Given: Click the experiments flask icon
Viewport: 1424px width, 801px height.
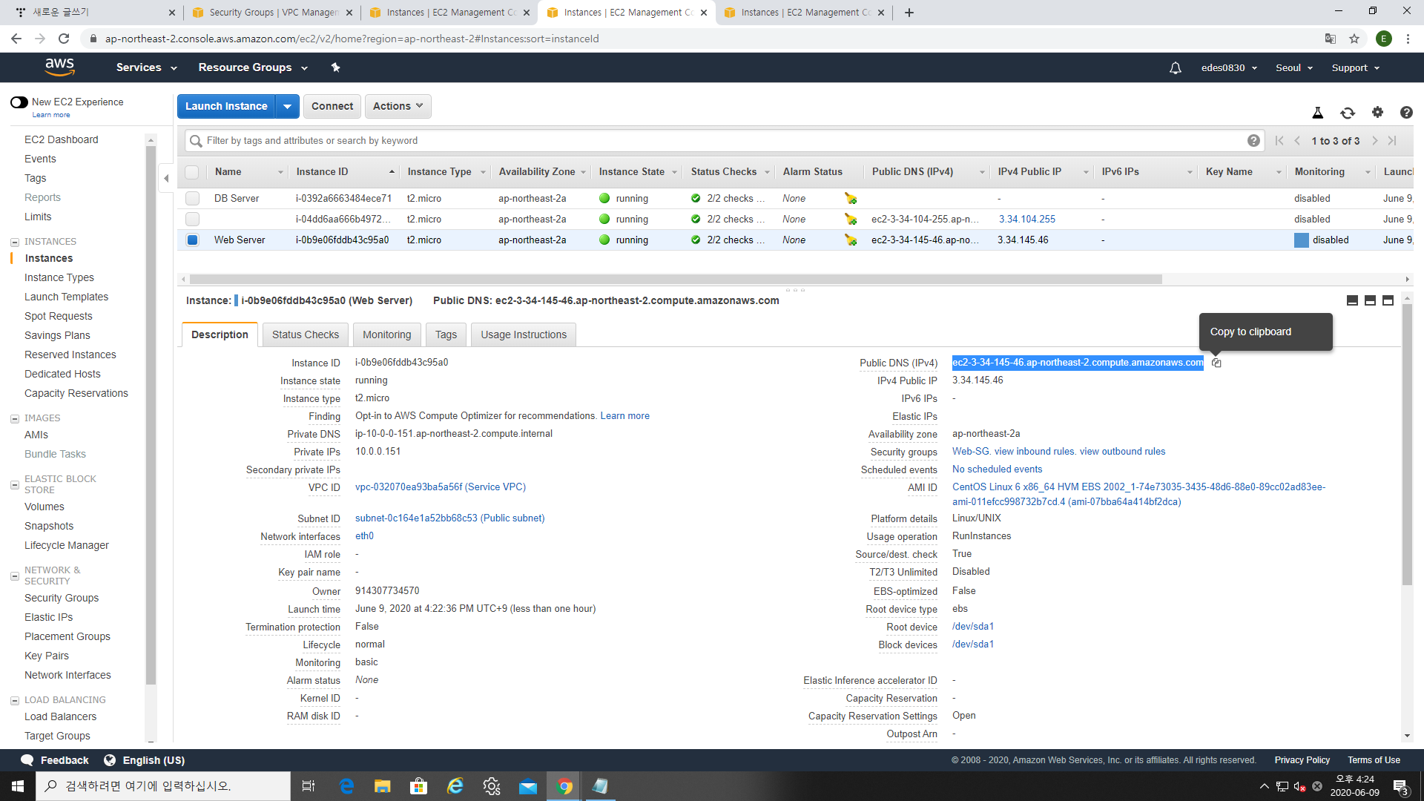Looking at the screenshot, I should coord(1318,113).
